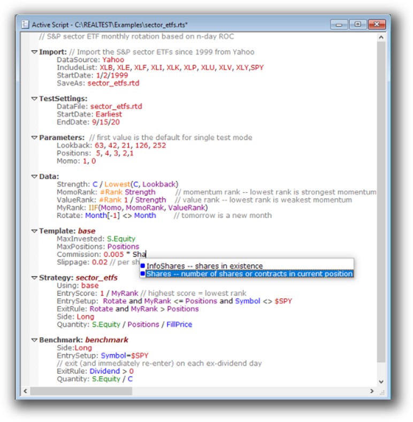Image resolution: width=413 pixels, height=422 pixels.
Task: Click the first line comment about sector ETF rotation
Action: tap(136, 36)
